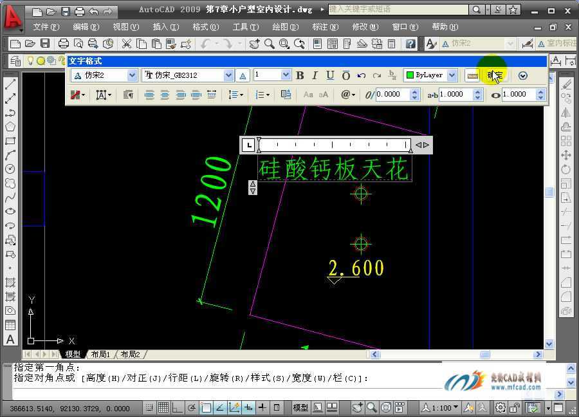Toggle Ortho mode in status bar
This screenshot has height=417, width=579.
pos(178,408)
